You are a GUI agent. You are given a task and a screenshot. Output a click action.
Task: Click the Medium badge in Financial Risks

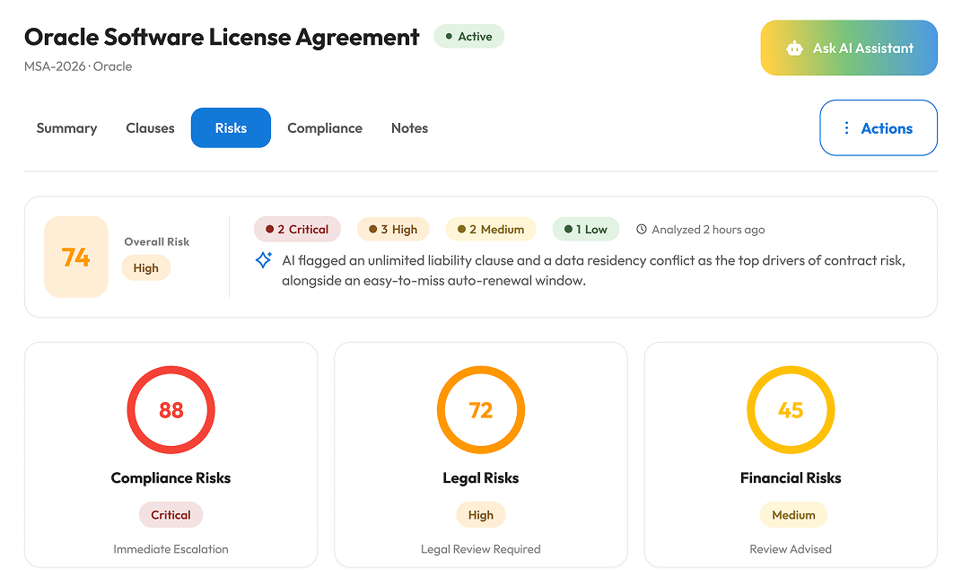pyautogui.click(x=793, y=514)
